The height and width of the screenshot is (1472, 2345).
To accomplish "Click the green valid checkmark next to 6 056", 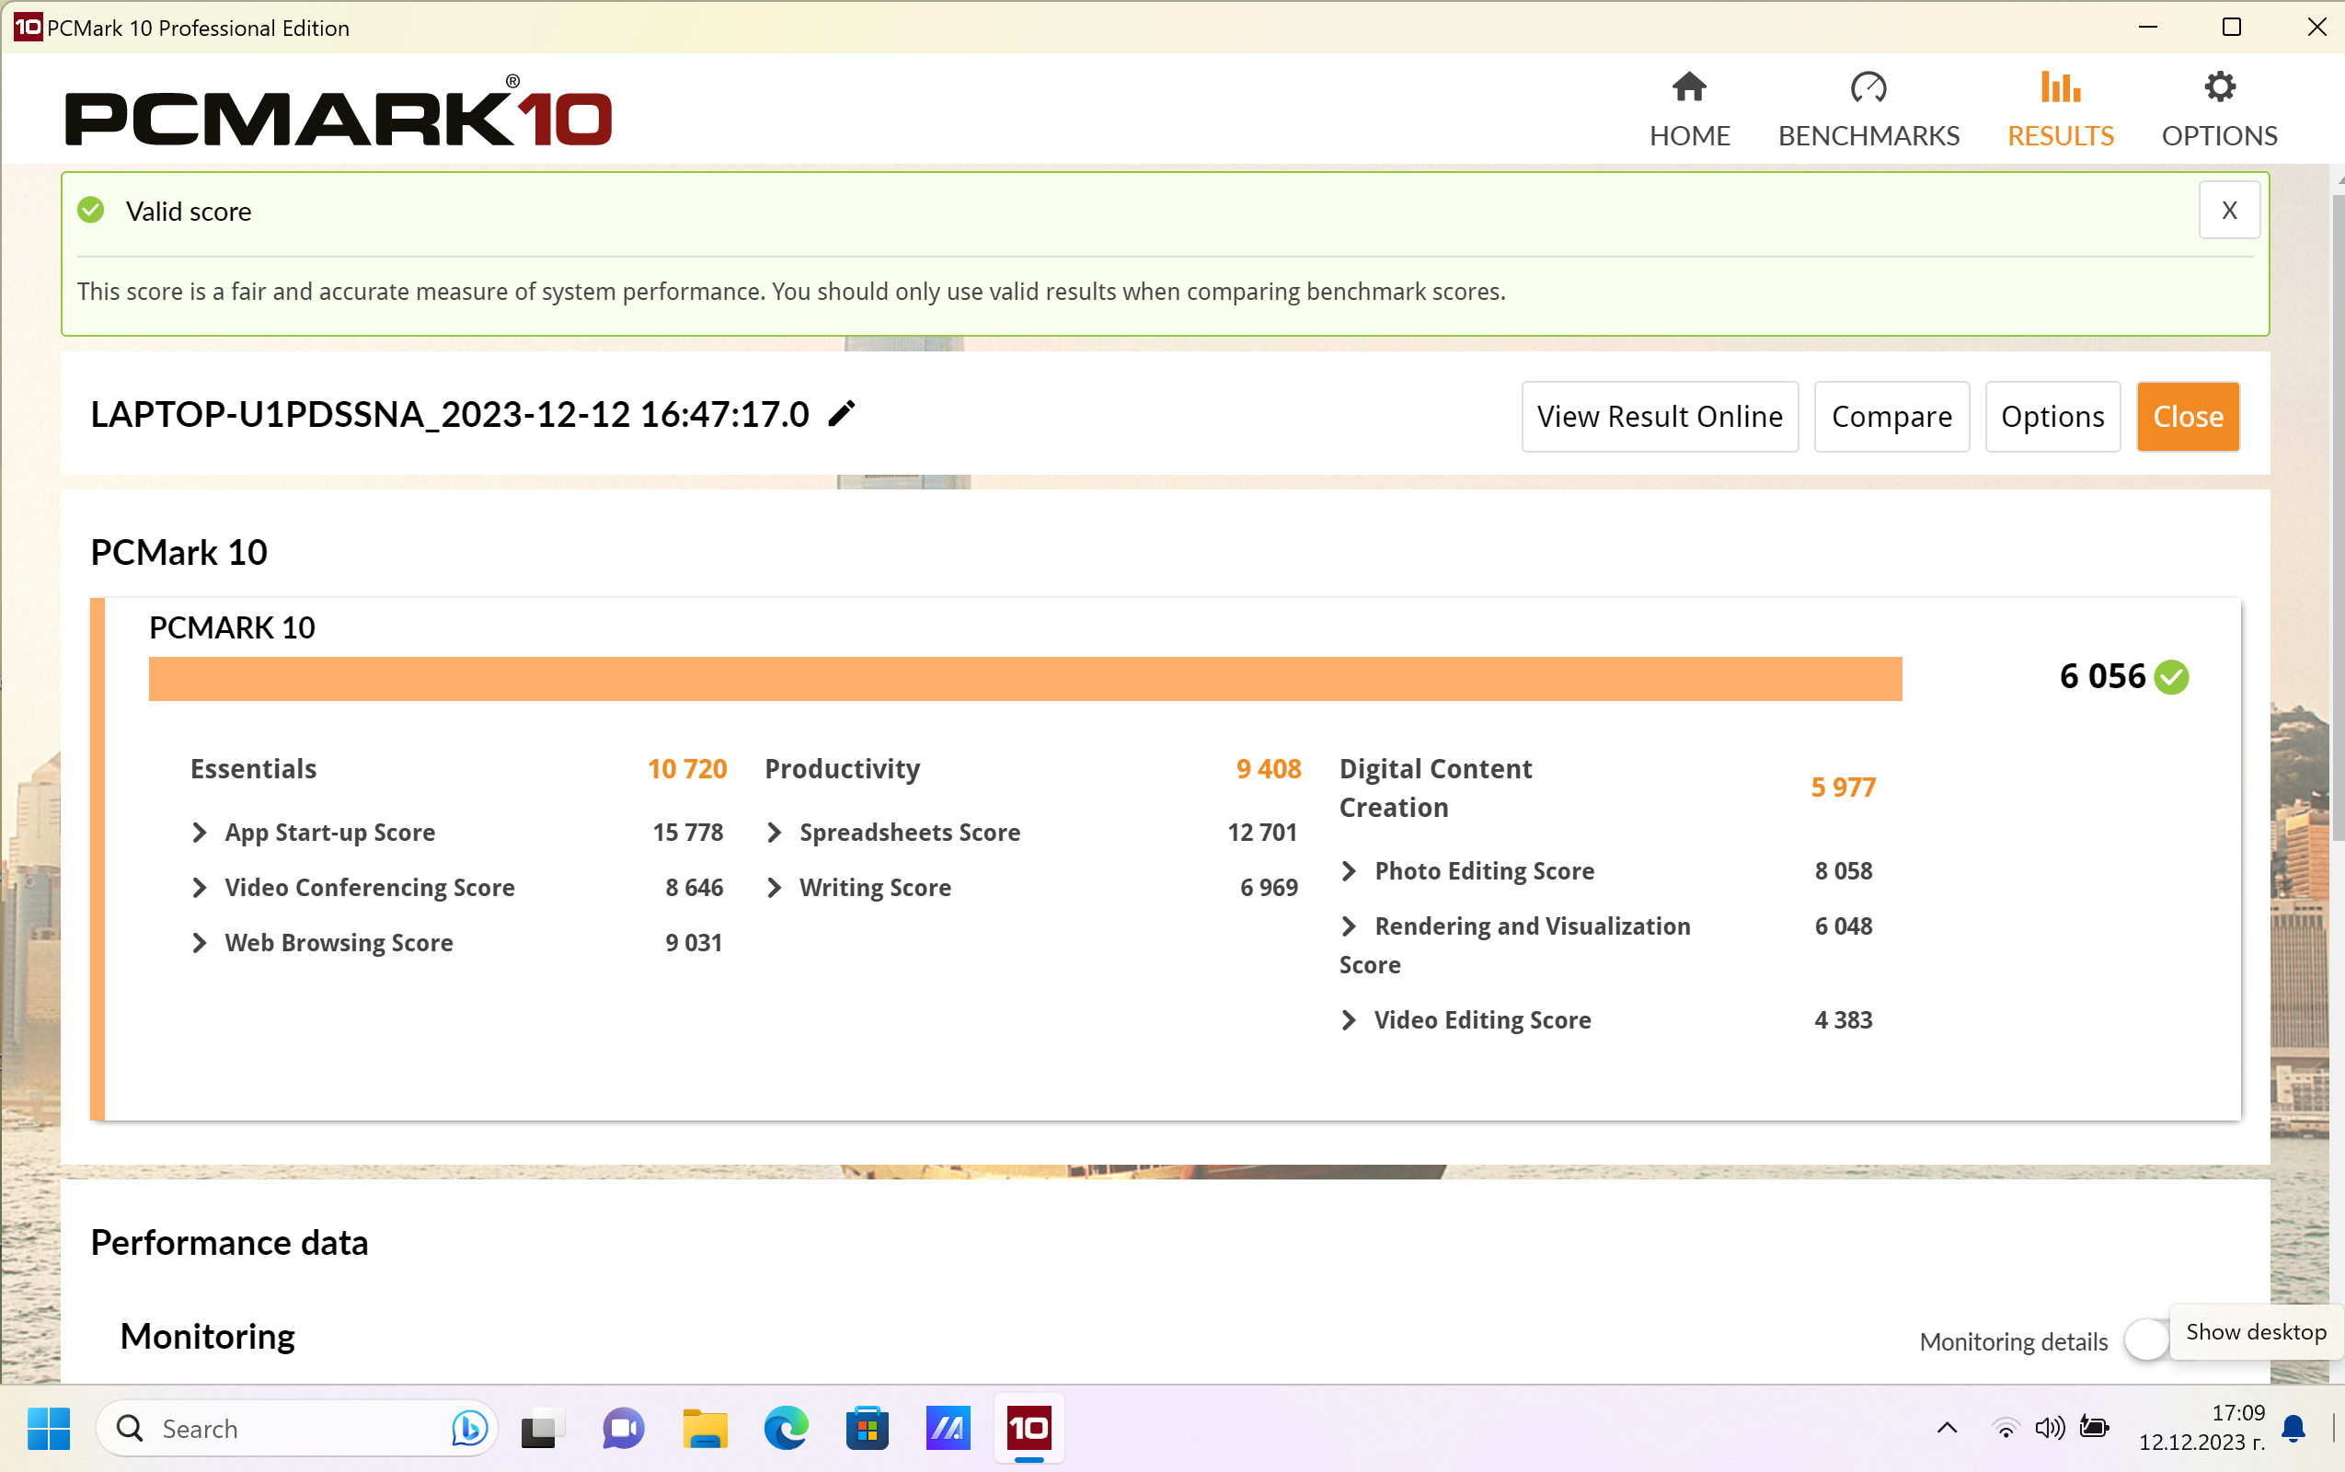I will (2172, 676).
